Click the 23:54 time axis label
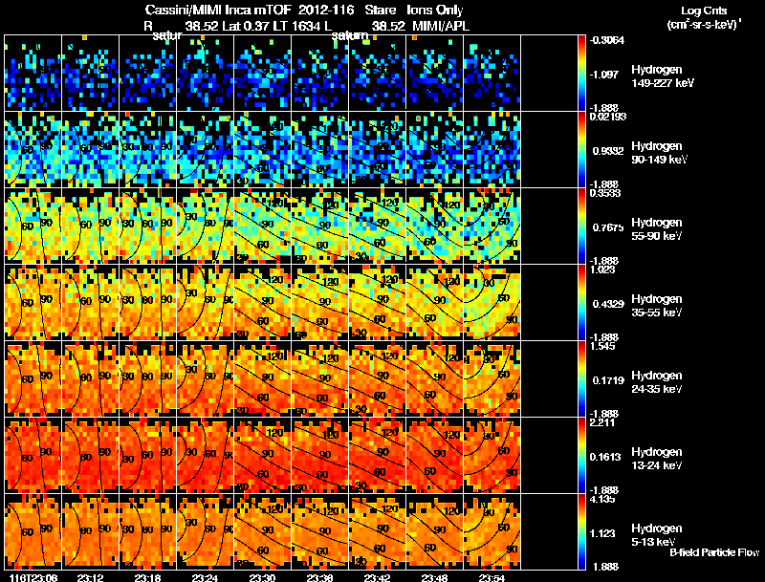Image resolution: width=765 pixels, height=582 pixels. coord(492,577)
